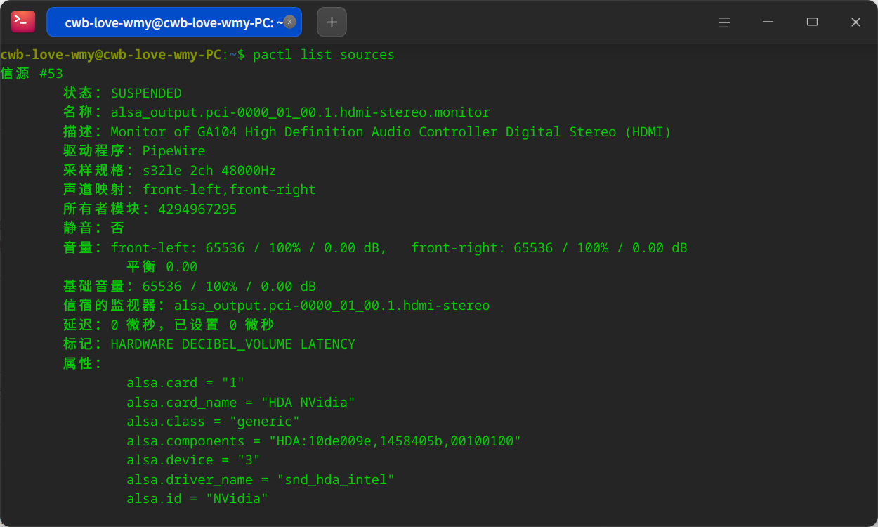The image size is (878, 527).
Task: Click the property 'alsa.driver_name = "snd_hda_intel"'
Action: click(x=261, y=480)
